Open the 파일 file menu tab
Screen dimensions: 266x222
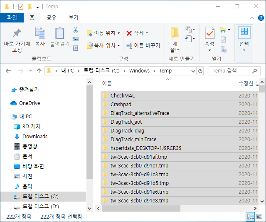pyautogui.click(x=12, y=17)
